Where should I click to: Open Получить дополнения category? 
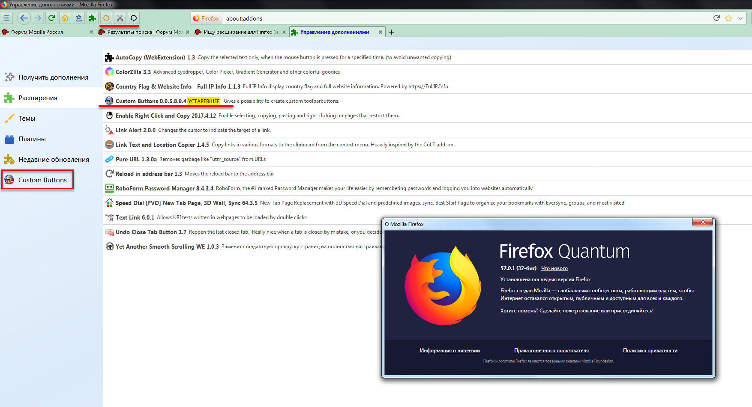[x=51, y=77]
